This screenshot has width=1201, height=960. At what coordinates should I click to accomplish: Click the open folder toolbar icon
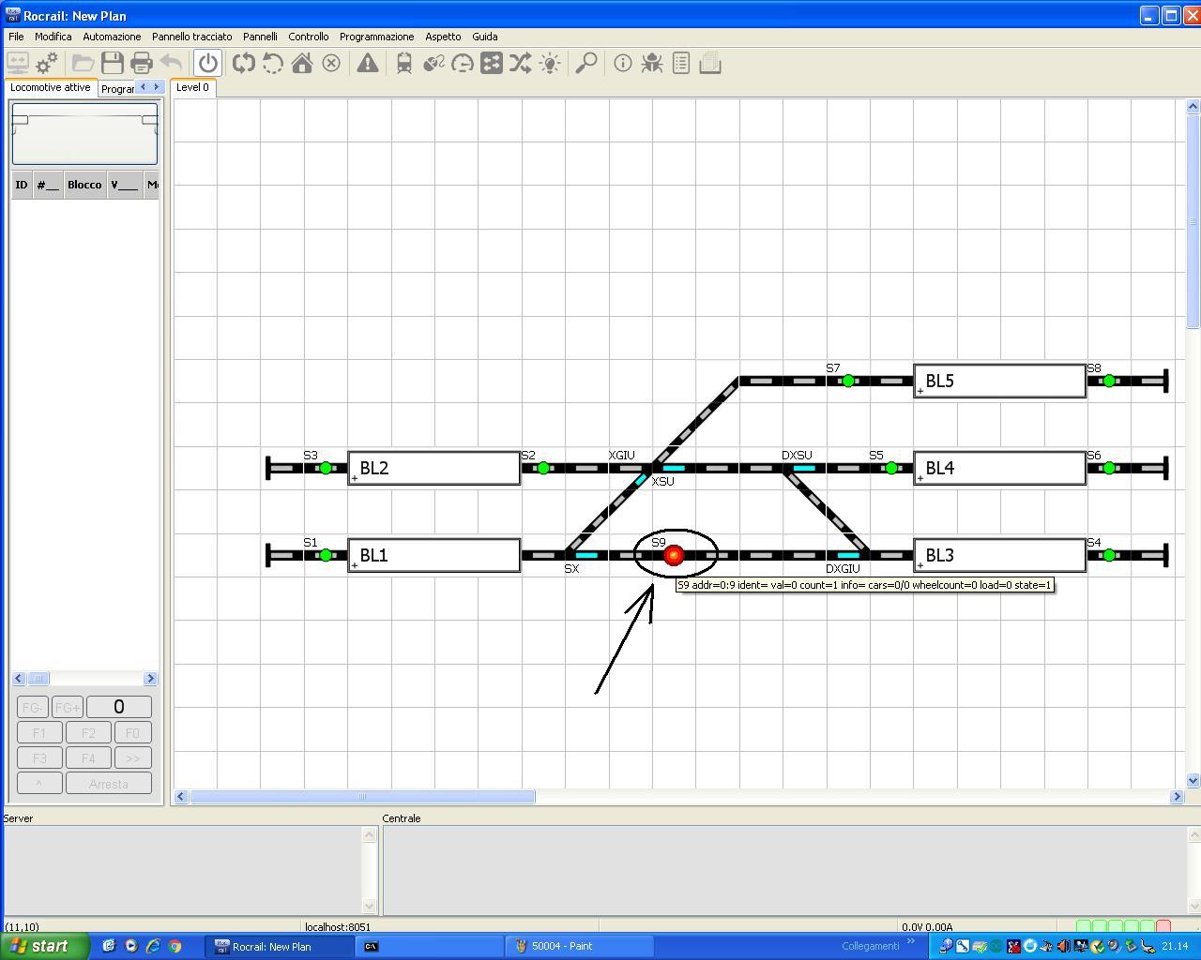click(x=84, y=64)
